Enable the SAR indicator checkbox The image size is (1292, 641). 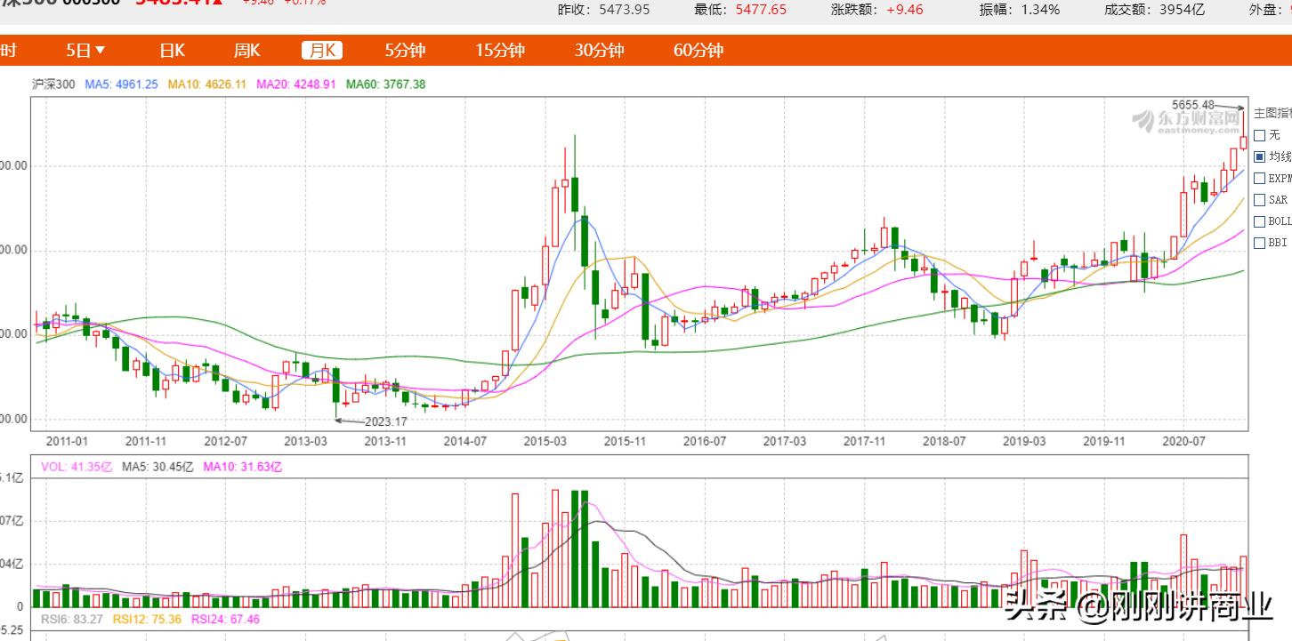click(1259, 200)
